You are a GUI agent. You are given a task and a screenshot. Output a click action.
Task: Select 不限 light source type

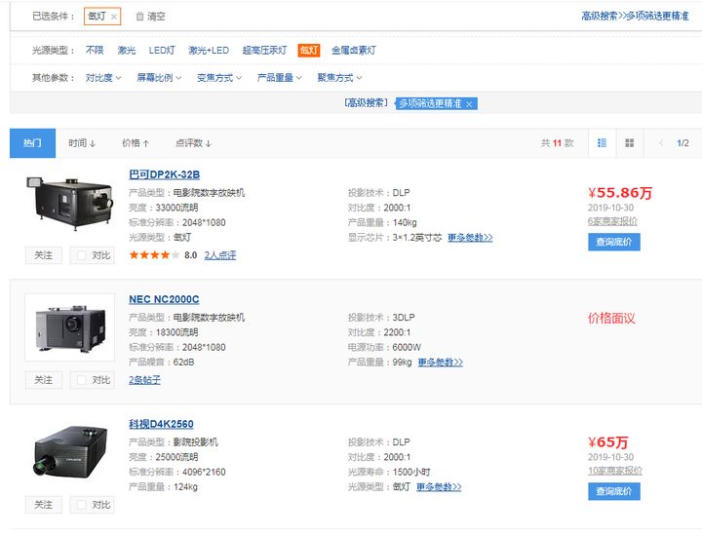pyautogui.click(x=95, y=50)
